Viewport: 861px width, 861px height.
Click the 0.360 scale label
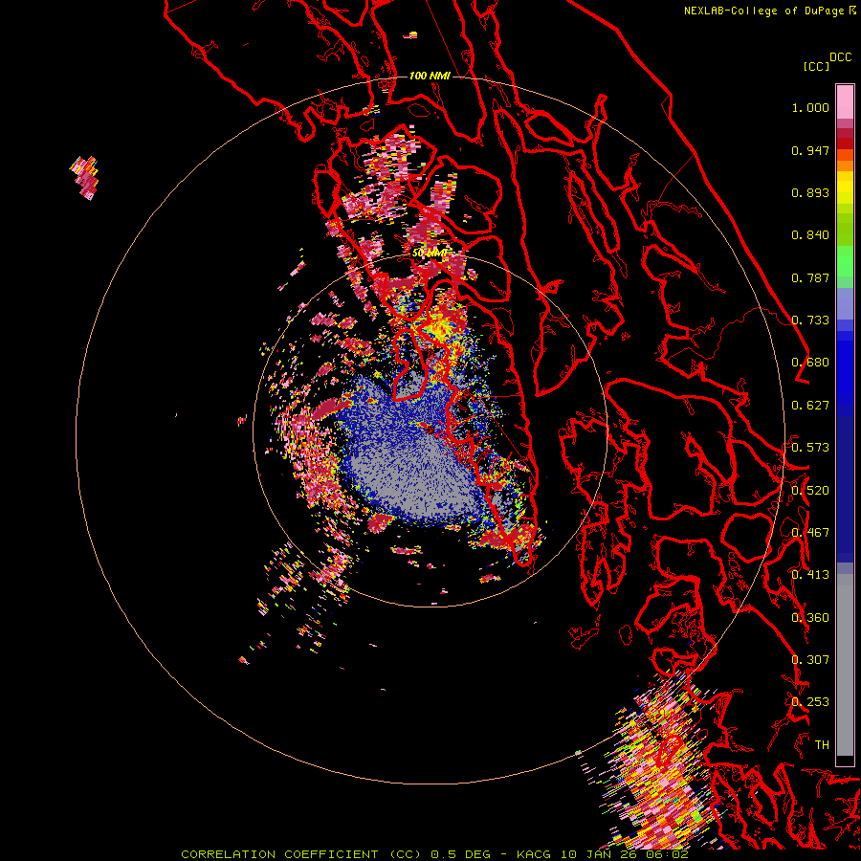click(x=810, y=618)
